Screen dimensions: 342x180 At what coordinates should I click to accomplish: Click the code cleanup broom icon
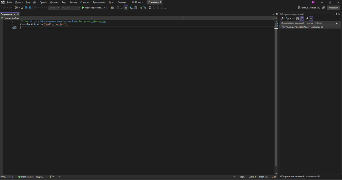pos(50,177)
